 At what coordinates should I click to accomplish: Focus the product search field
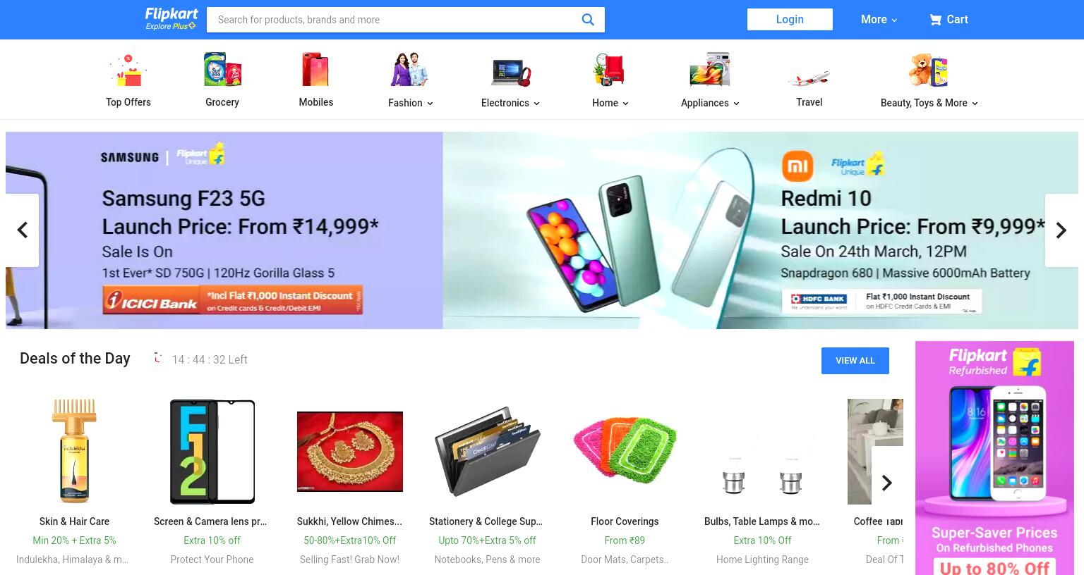395,20
